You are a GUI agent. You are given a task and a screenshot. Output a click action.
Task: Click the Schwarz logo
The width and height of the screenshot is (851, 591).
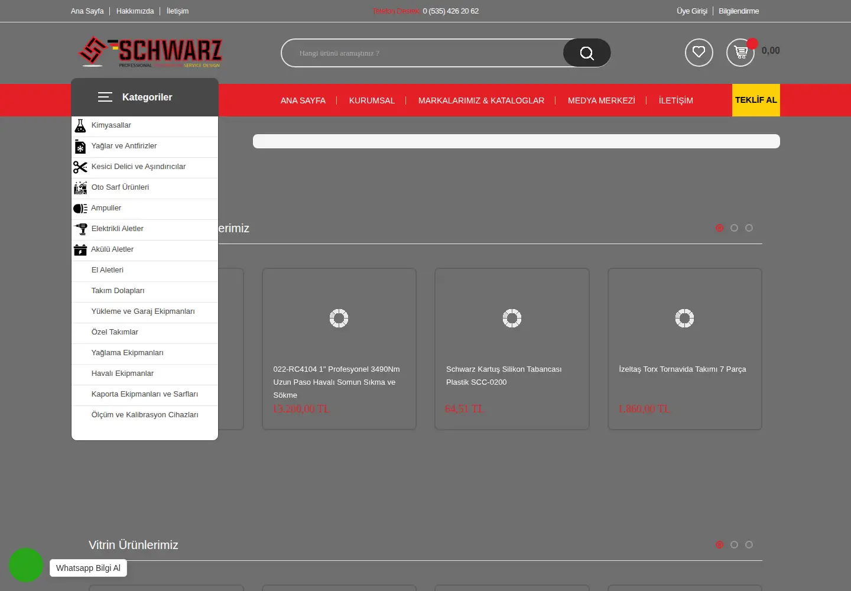[150, 52]
